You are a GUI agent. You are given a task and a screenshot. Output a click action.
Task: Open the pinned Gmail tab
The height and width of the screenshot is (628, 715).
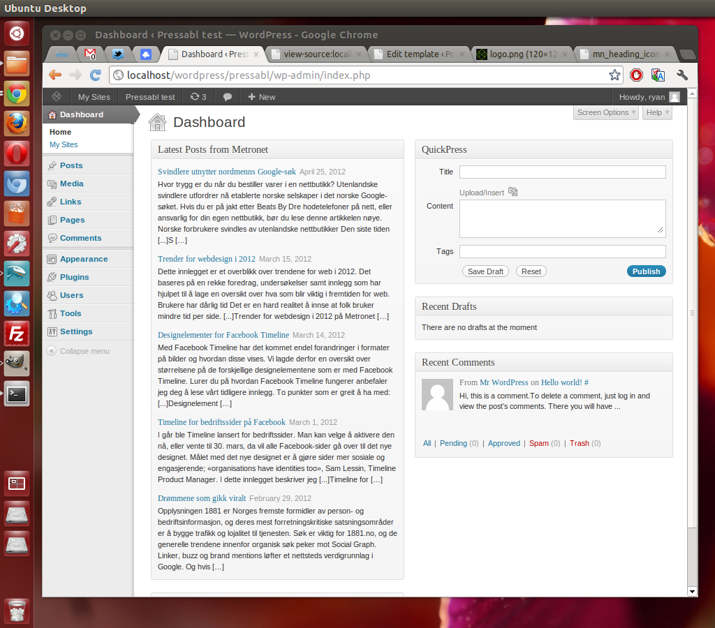click(90, 54)
